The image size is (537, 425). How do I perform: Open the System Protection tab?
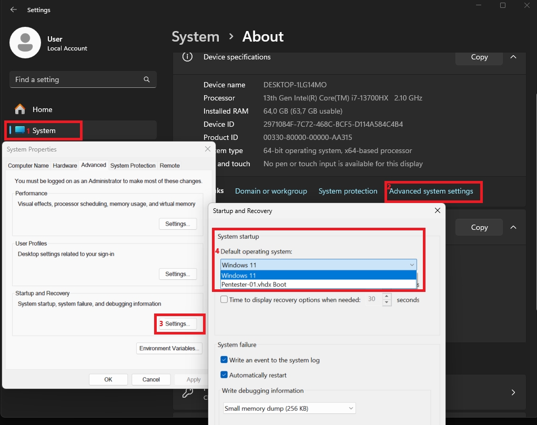[133, 166]
